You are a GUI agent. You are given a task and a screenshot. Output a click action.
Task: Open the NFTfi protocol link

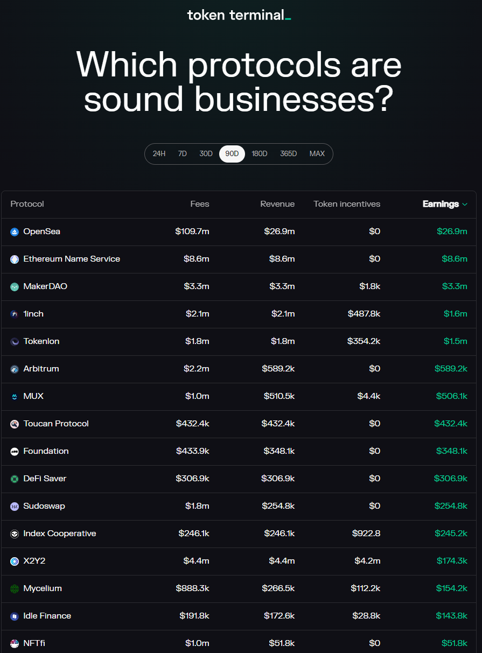(x=34, y=643)
